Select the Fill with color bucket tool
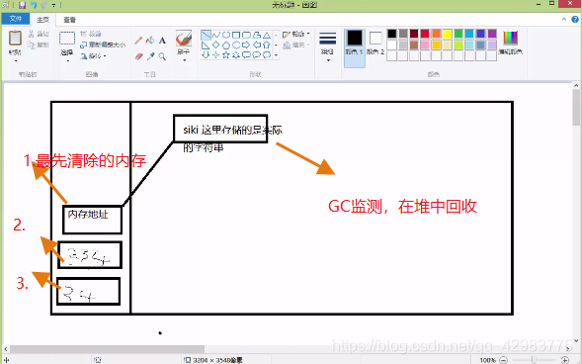Image resolution: width=582 pixels, height=364 pixels. tap(150, 41)
